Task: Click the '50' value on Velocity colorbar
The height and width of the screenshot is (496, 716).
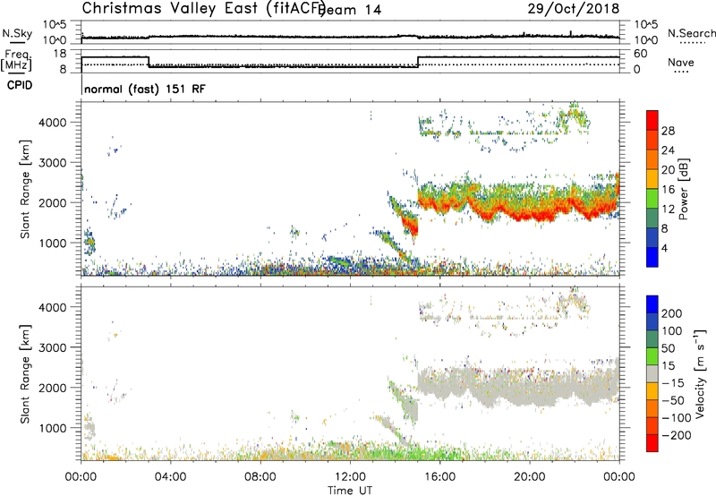Action: tap(668, 348)
